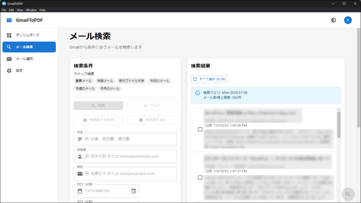Screen dimensions: 361x203
Task: Click the メール取得上限数: 500件 text
Action: [222, 98]
